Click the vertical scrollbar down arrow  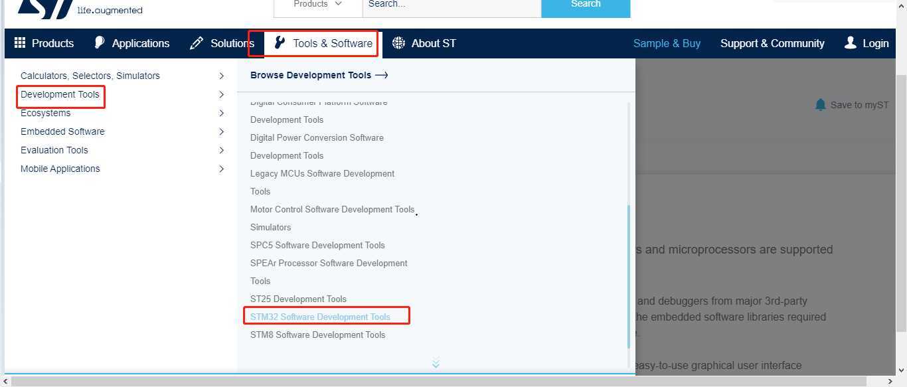pos(901,370)
